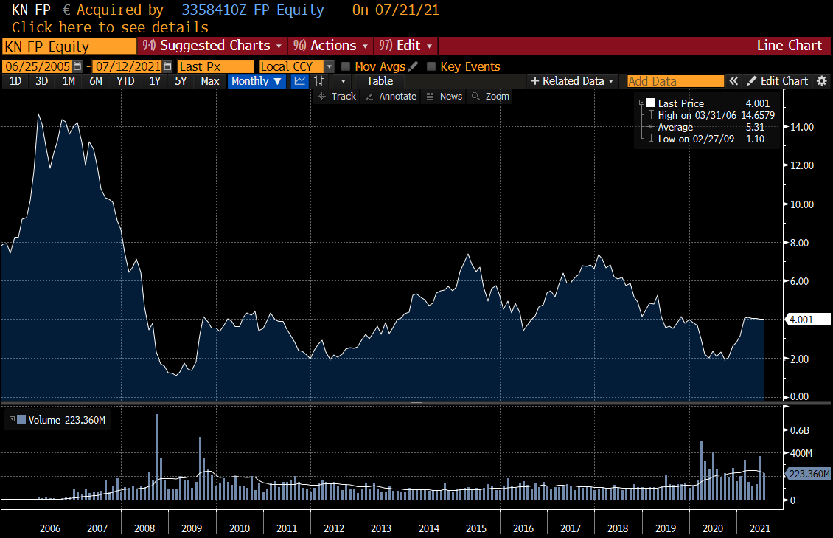
Task: Switch to Table view
Action: [380, 80]
